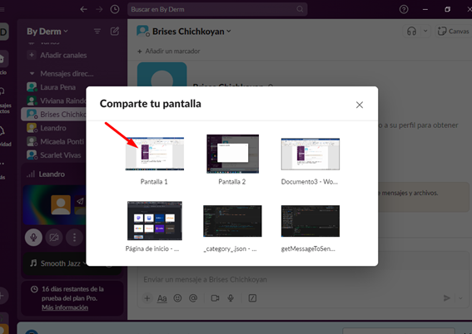Open the Viviana direct message
This screenshot has width=472, height=334.
(56, 101)
